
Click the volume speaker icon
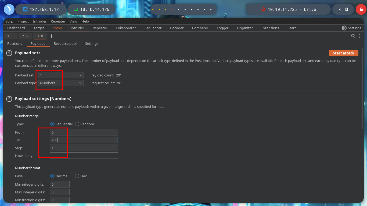pyautogui.click(x=340, y=9)
